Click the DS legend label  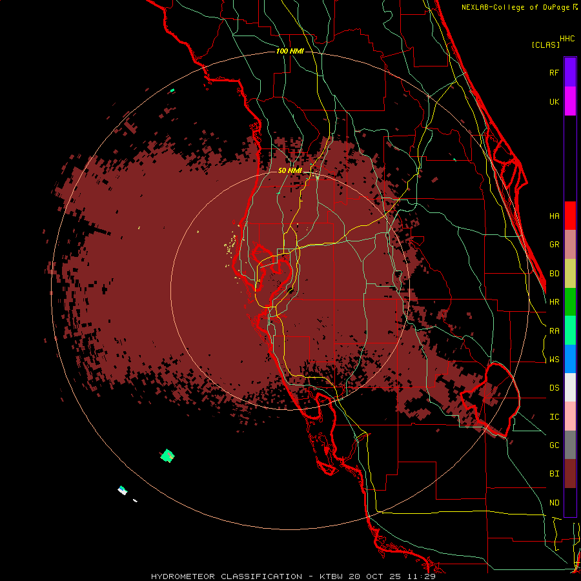pyautogui.click(x=555, y=388)
